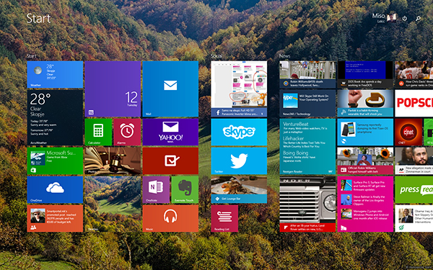This screenshot has width=433, height=270.
Task: Open the purple Calendar tile showing 12 Tuesday
Action: (x=113, y=89)
